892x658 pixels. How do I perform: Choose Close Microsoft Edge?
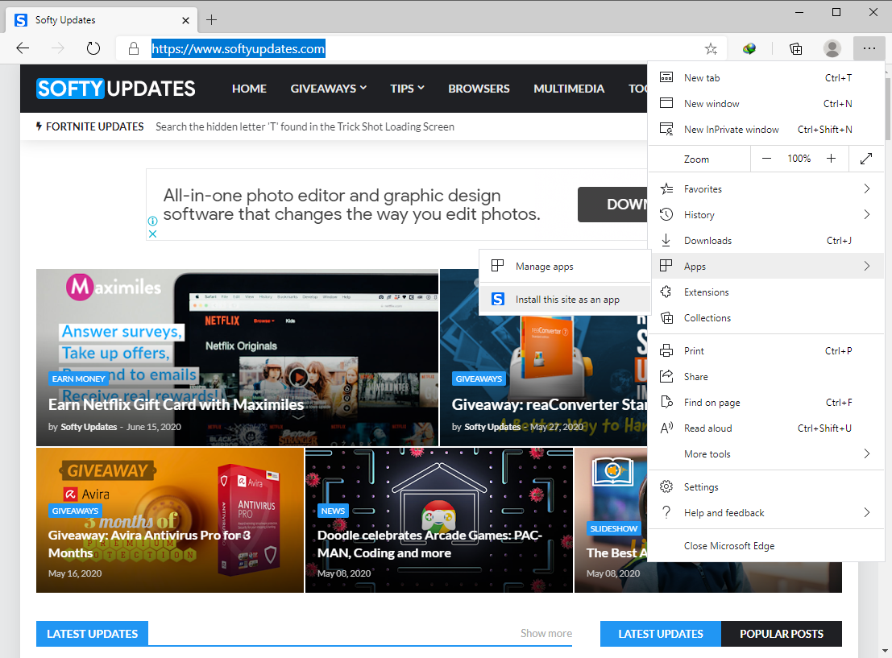[x=765, y=545]
